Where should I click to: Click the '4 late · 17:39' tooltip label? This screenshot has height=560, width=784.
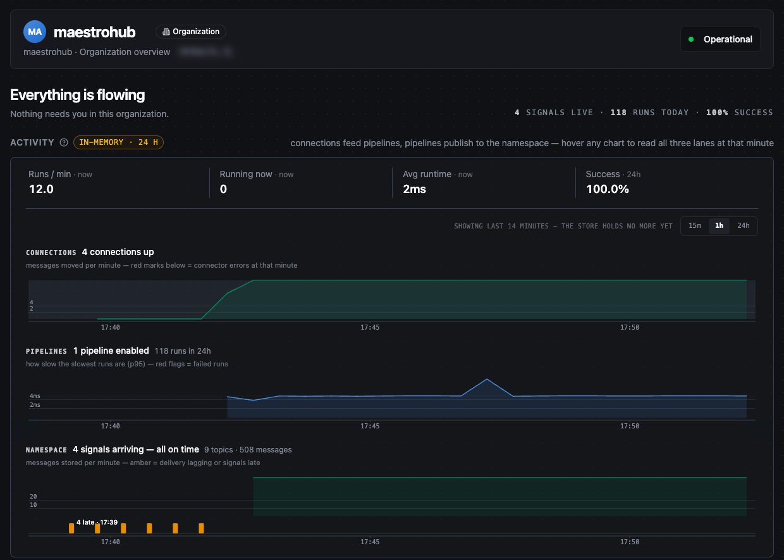tap(97, 522)
